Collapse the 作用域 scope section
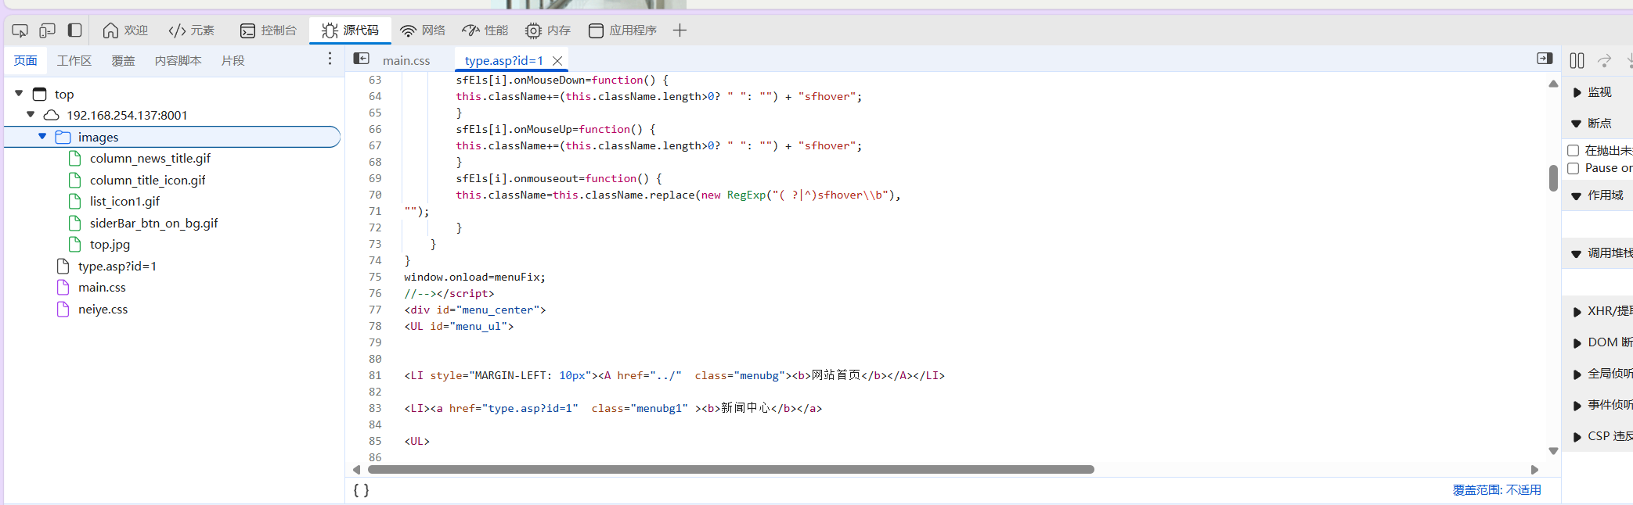The width and height of the screenshot is (1633, 505). (1597, 195)
